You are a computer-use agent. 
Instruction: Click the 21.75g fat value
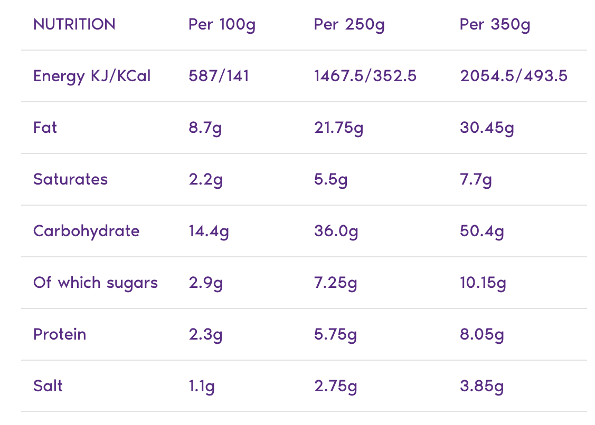tap(338, 128)
